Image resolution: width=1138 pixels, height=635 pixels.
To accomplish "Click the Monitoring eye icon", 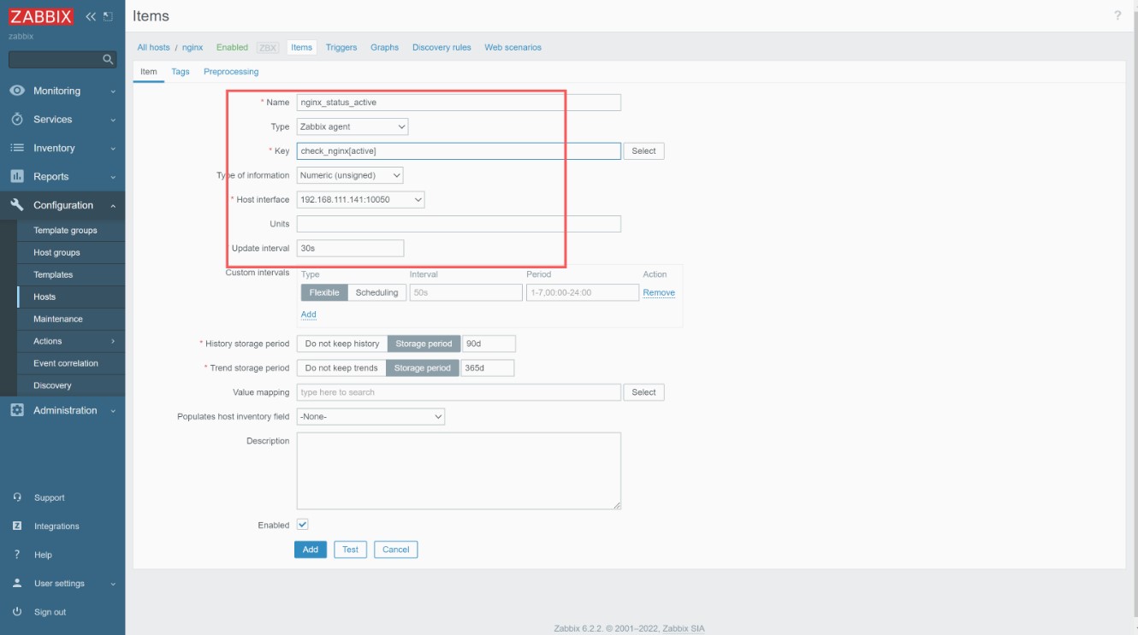I will pyautogui.click(x=17, y=91).
